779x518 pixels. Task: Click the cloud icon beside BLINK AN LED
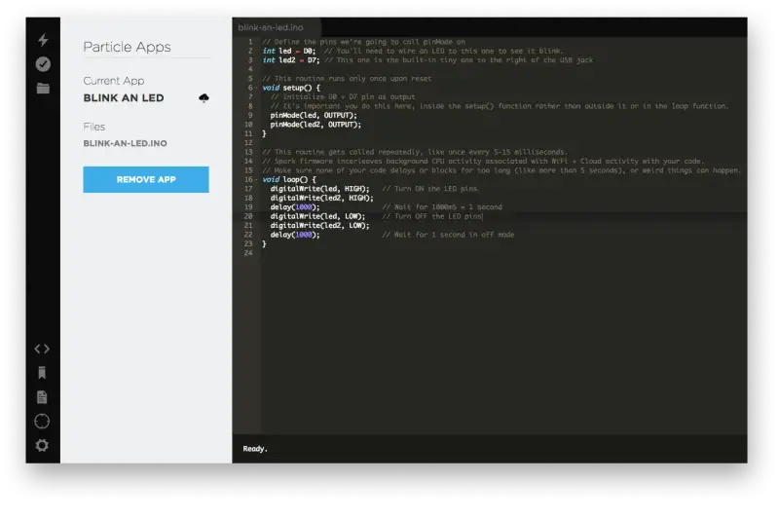click(204, 98)
